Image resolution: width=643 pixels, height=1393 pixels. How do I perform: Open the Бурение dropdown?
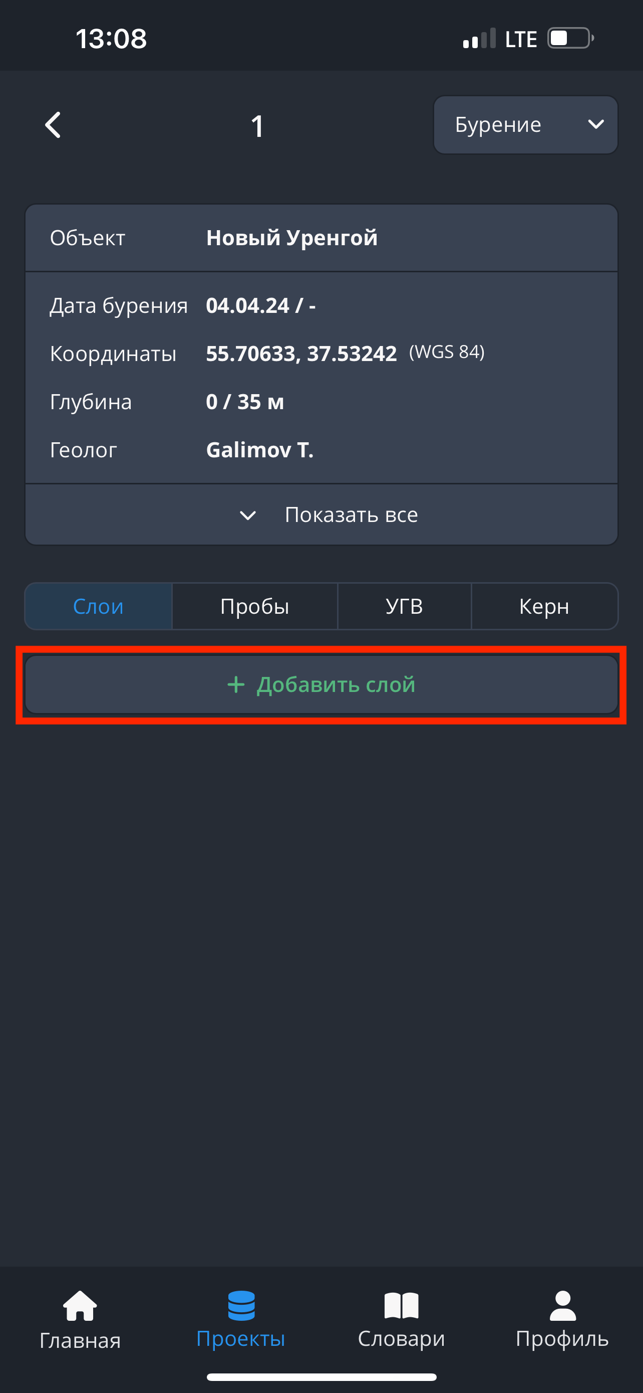tap(525, 125)
